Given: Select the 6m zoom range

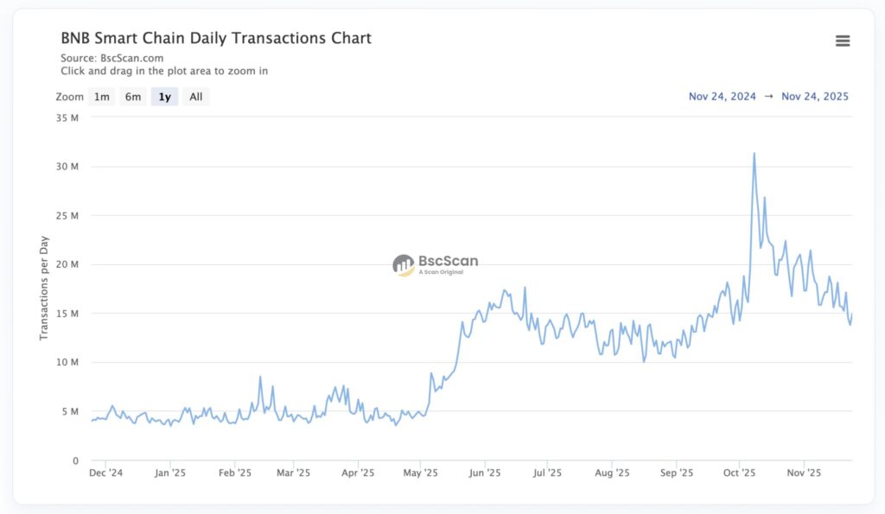Looking at the screenshot, I should 132,96.
